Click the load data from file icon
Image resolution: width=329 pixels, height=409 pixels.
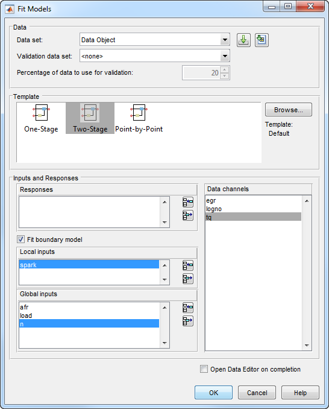point(243,40)
